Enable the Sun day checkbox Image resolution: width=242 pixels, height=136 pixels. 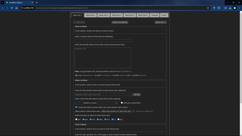[76, 119]
